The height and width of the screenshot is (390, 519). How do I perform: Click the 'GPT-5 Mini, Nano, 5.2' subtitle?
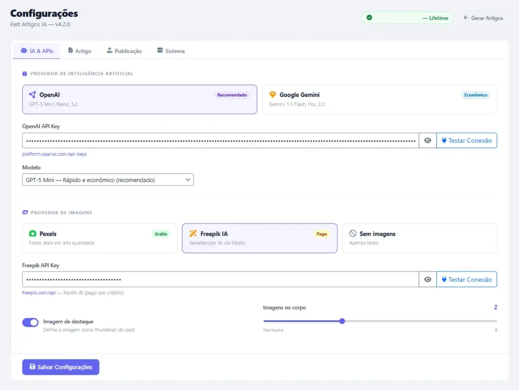(x=53, y=104)
